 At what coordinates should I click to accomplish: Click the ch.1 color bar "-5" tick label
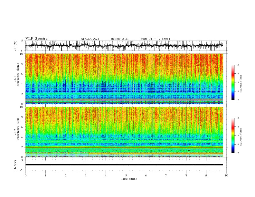click(x=237, y=82)
